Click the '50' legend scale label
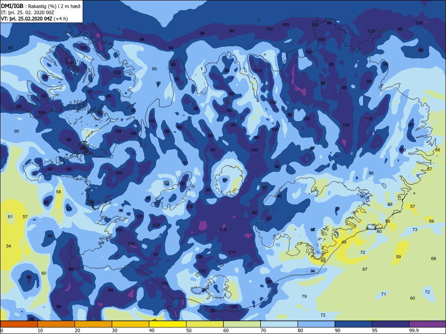The image size is (446, 334). pos(189,330)
